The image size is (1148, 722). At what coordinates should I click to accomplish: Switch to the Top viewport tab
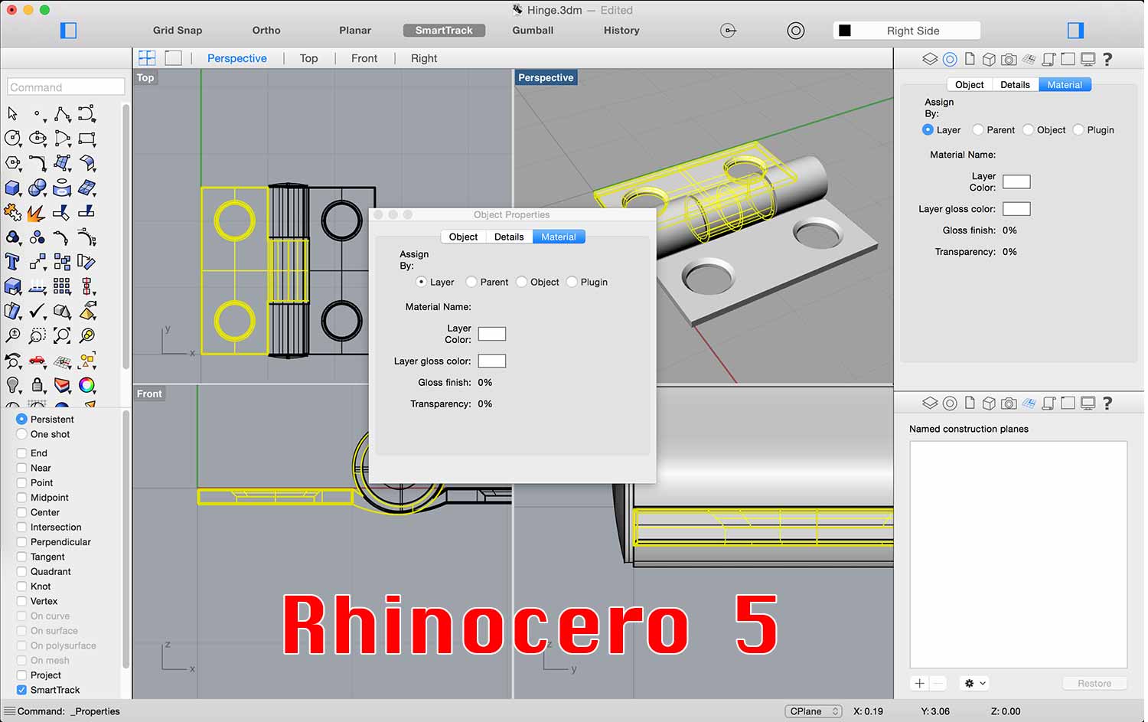pyautogui.click(x=308, y=58)
